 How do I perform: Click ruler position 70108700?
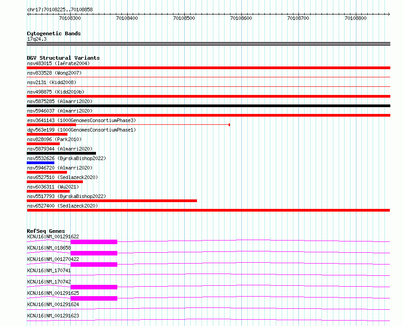tap(298, 18)
